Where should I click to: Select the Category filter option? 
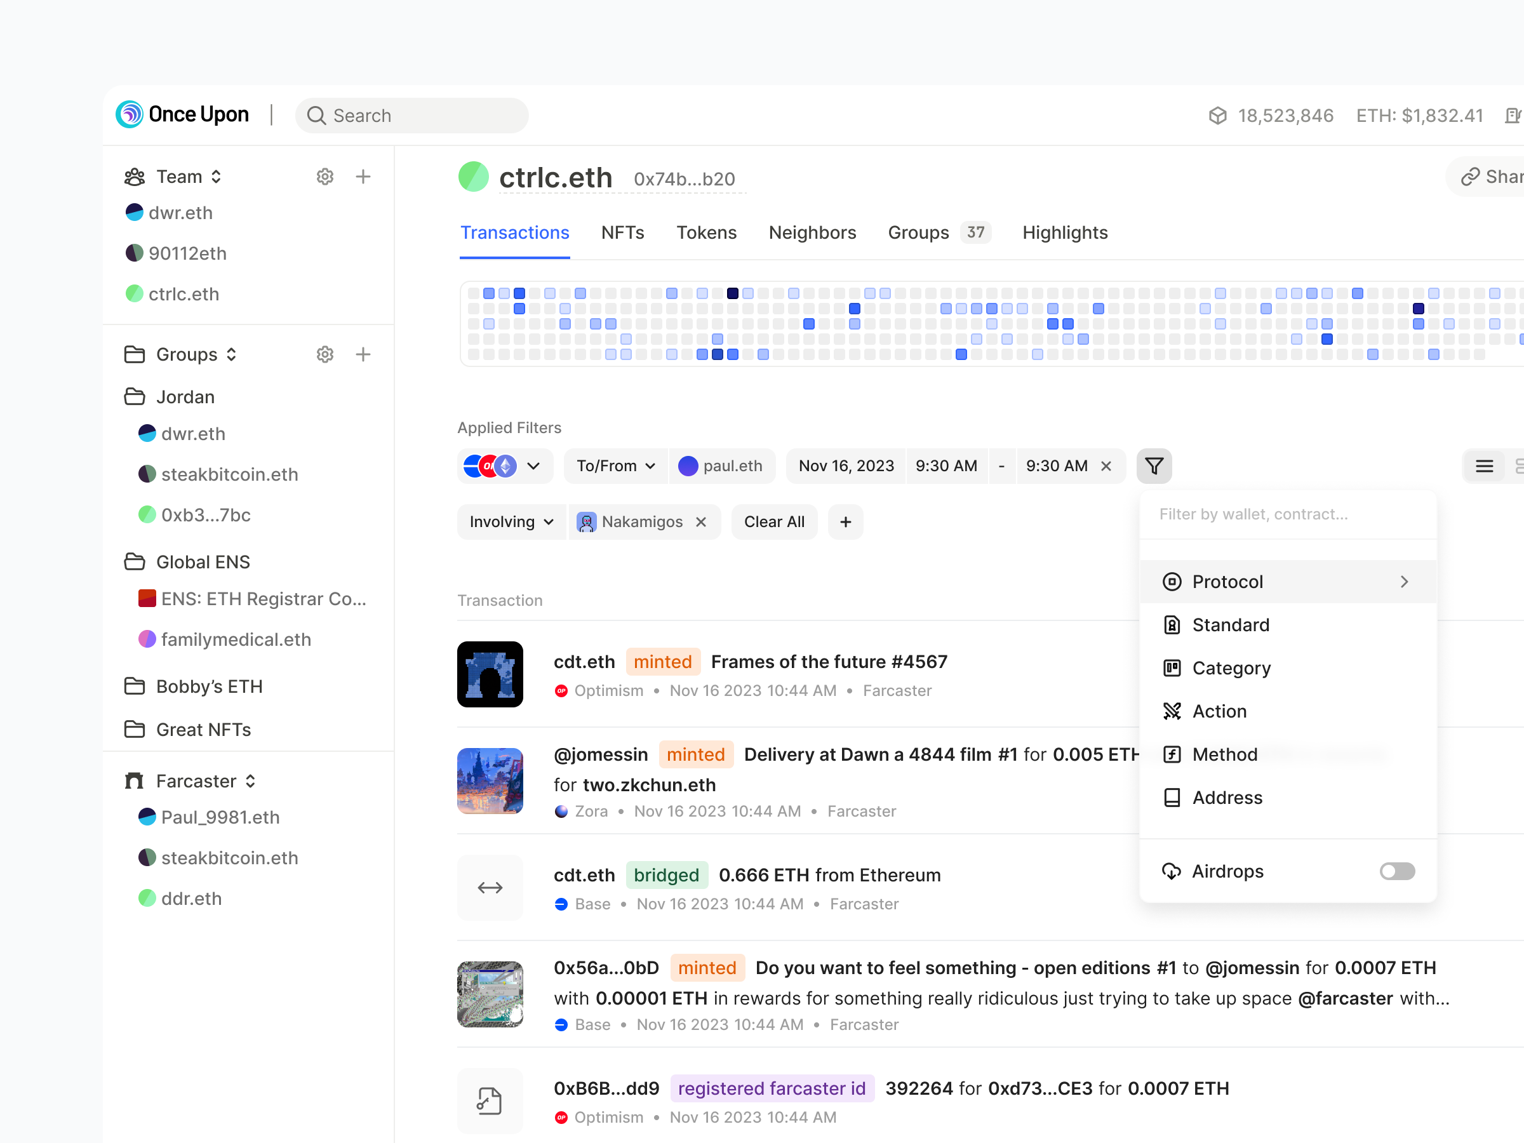pos(1288,668)
